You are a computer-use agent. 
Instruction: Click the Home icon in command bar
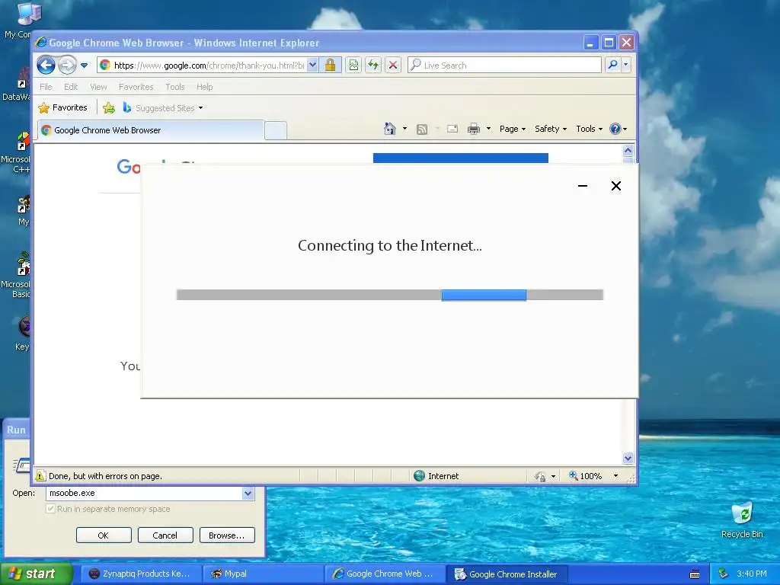tap(390, 129)
